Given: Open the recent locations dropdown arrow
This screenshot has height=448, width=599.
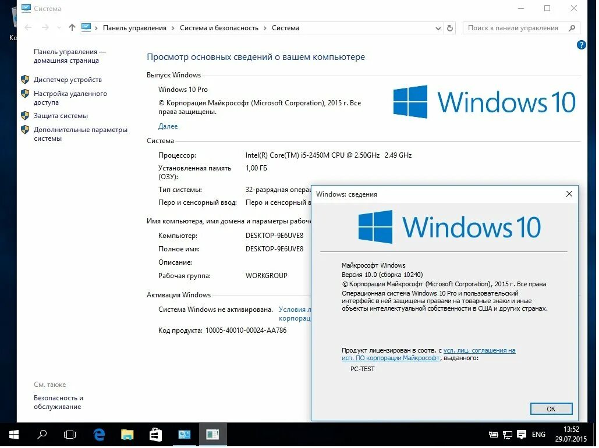Looking at the screenshot, I should tap(58, 28).
